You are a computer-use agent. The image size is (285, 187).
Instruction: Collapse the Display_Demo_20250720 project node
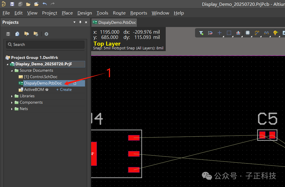8,64
